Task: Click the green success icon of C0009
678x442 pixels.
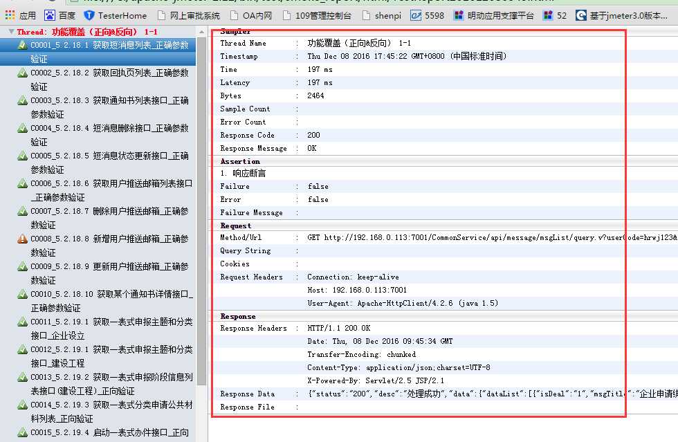Action: 22,266
